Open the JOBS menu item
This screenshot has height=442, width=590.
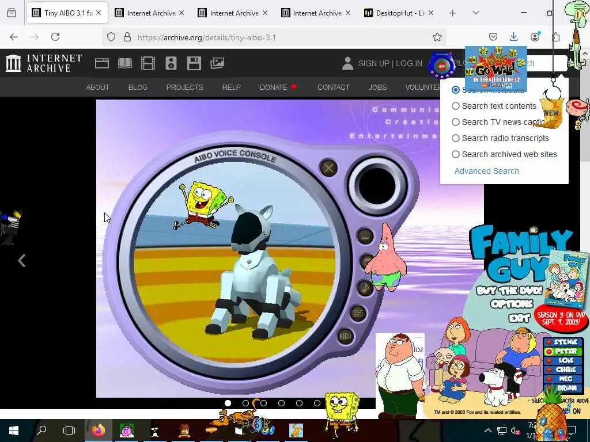point(377,87)
